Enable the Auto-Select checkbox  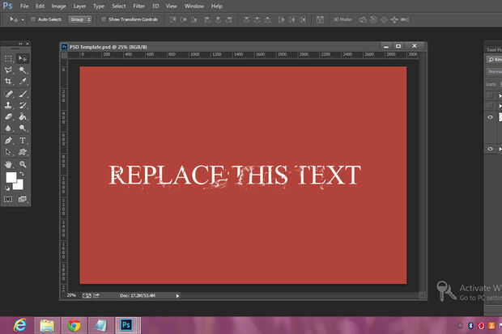(x=32, y=18)
